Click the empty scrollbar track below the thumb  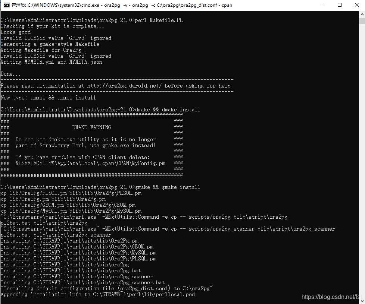[x=362, y=149]
